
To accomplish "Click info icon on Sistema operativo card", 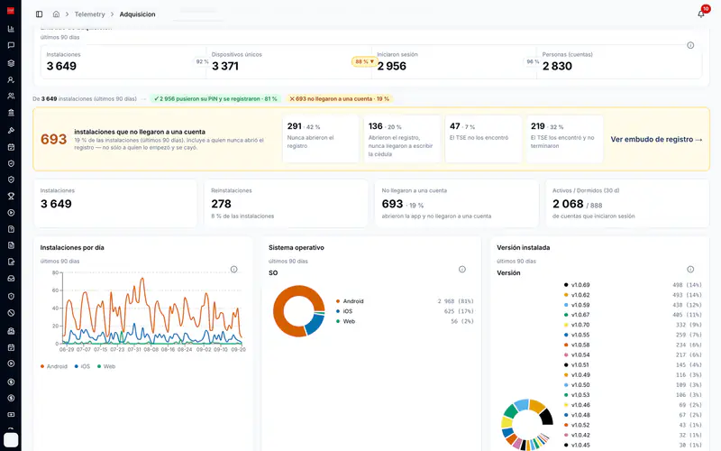I will coord(462,269).
